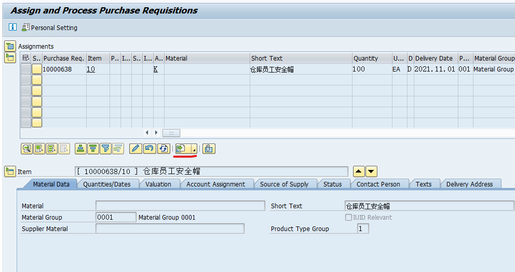515x272 pixels.
Task: Click the table layout icon in grid header
Action: pos(25,58)
